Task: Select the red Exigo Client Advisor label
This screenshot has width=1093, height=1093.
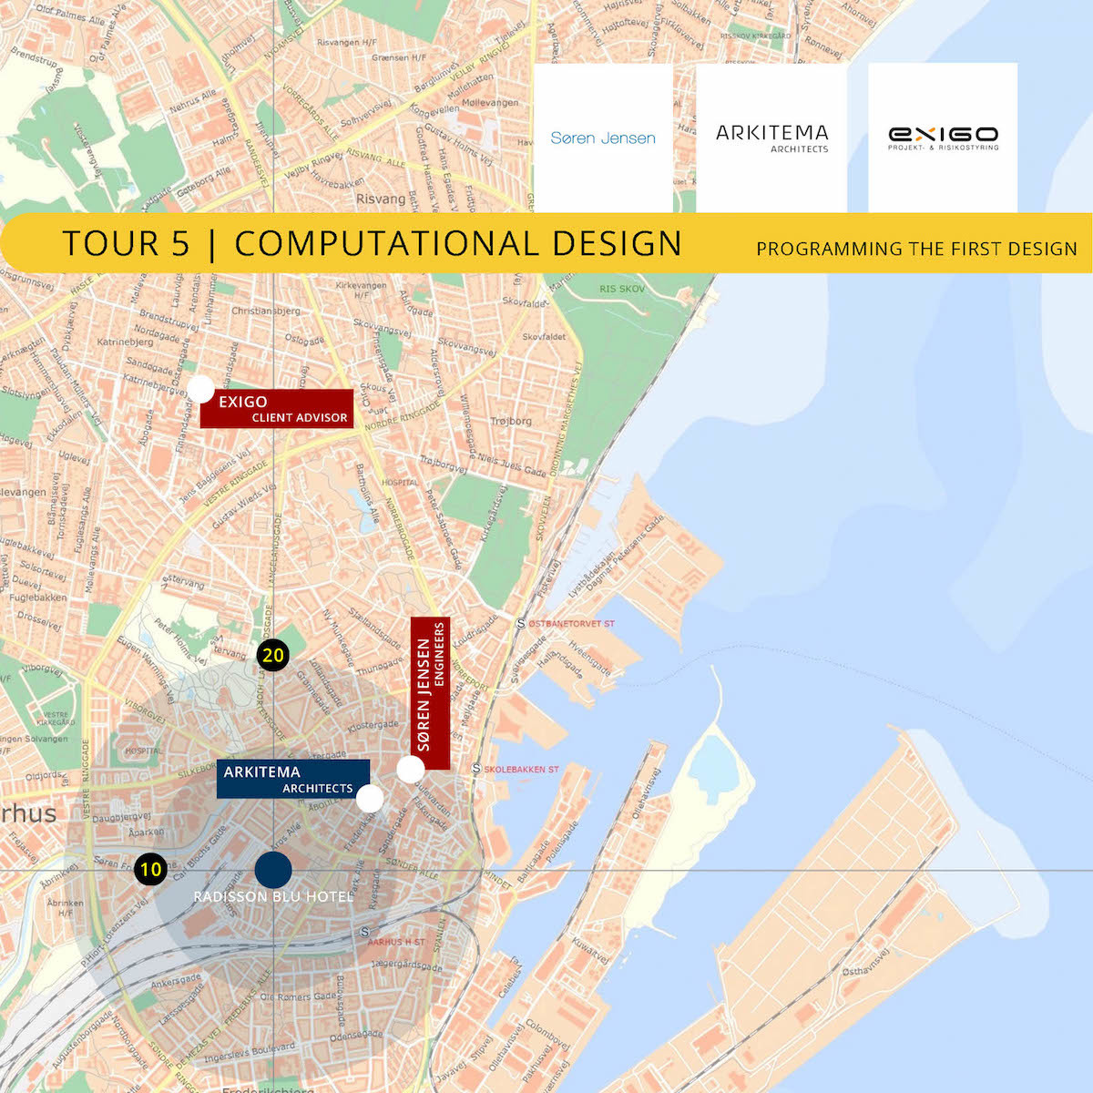Action: (x=277, y=409)
